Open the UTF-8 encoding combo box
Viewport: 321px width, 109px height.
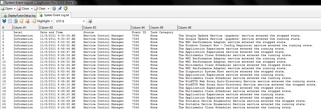84,21
